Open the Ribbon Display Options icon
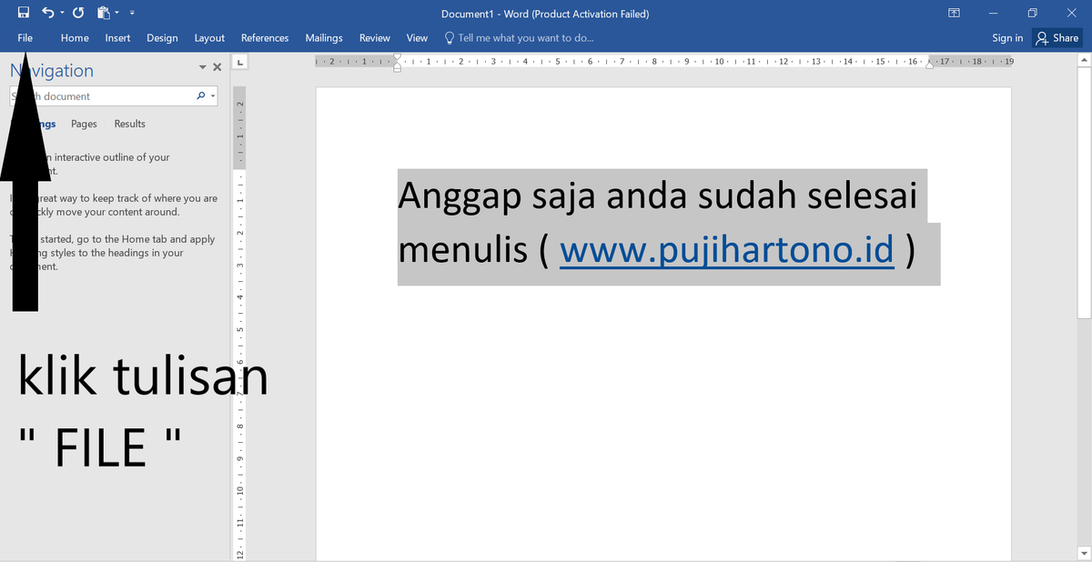The image size is (1092, 562). [954, 14]
